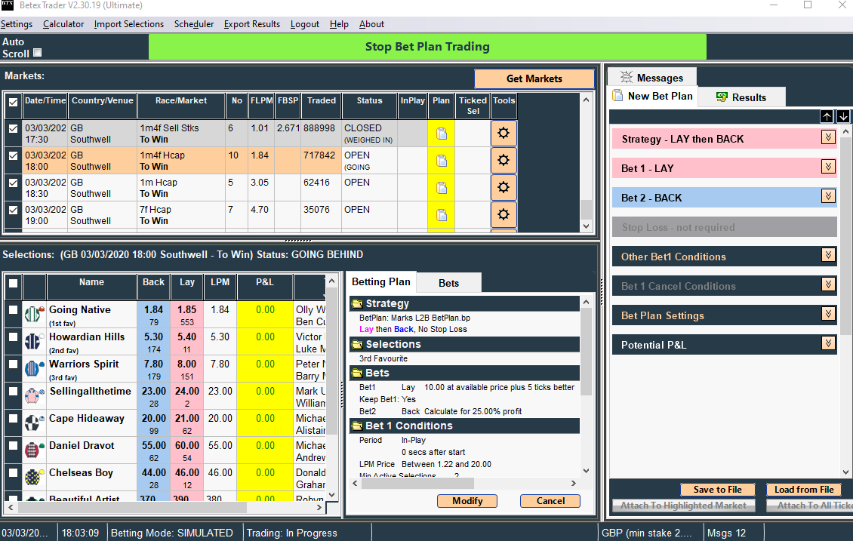Click Going Native jockey silks icon
This screenshot has height=541, width=853.
32,314
